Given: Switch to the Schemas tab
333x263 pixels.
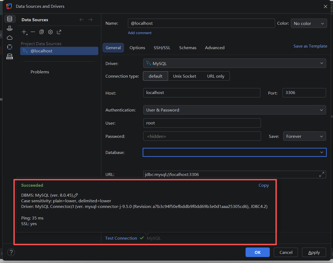Looking at the screenshot, I should pos(188,48).
